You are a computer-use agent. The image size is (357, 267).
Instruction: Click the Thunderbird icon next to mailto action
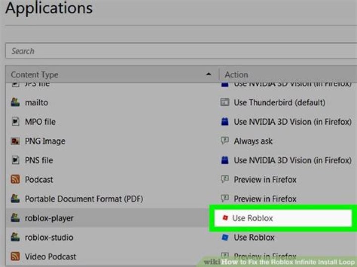point(225,103)
